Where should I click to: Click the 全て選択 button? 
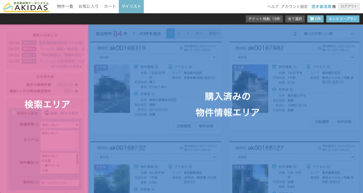295,19
